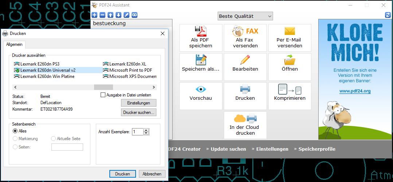Screen dimensions: 393x182
Task: Click the PDF24 sheep icon in title bar
Action: tap(94, 5)
